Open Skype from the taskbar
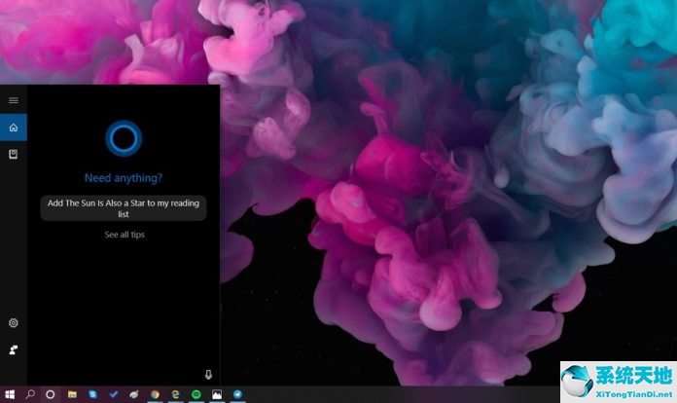The width and height of the screenshot is (677, 403). point(92,394)
